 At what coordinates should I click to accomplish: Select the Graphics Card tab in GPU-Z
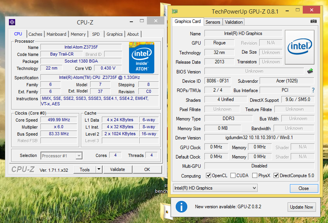coord(188,21)
